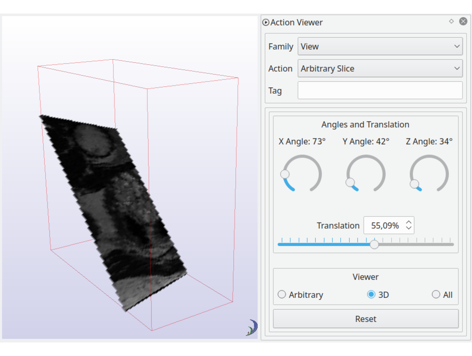Click the Translation percentage value field
This screenshot has height=356, width=472.
click(385, 226)
